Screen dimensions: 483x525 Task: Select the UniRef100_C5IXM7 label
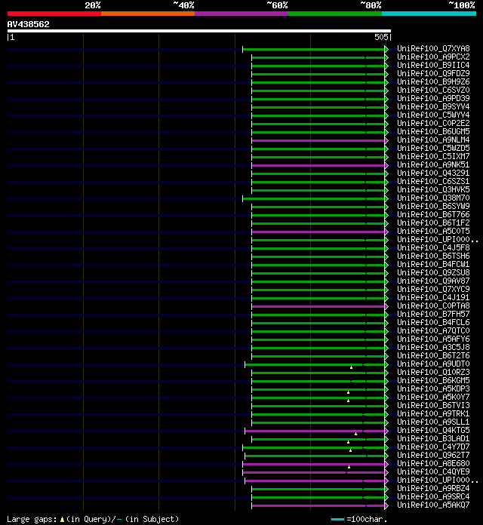[433, 156]
